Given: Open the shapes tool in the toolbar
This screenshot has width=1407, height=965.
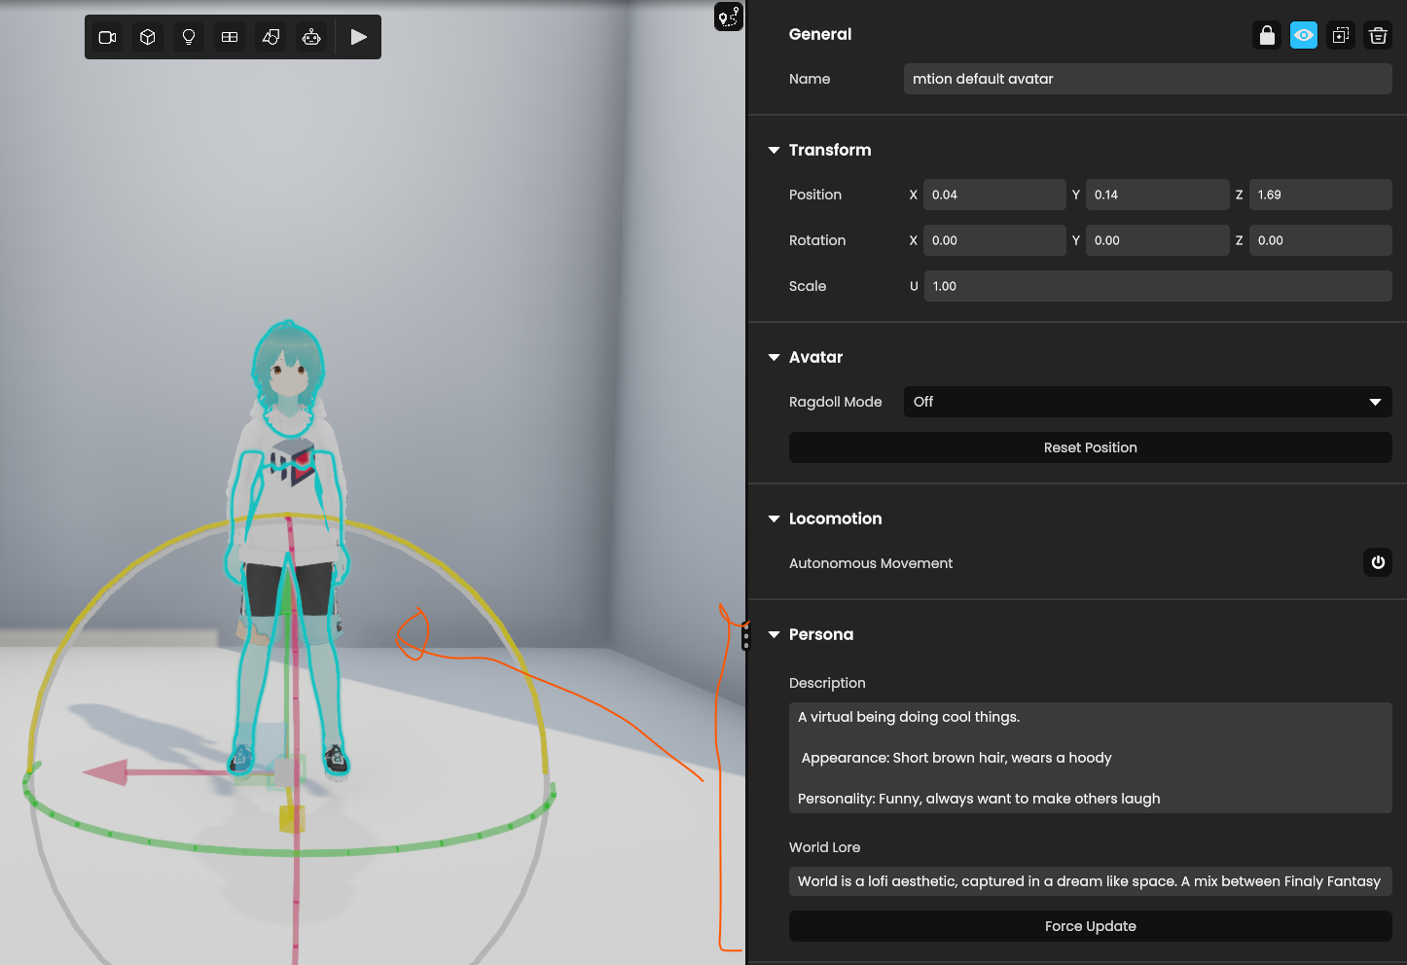Looking at the screenshot, I should pyautogui.click(x=271, y=37).
